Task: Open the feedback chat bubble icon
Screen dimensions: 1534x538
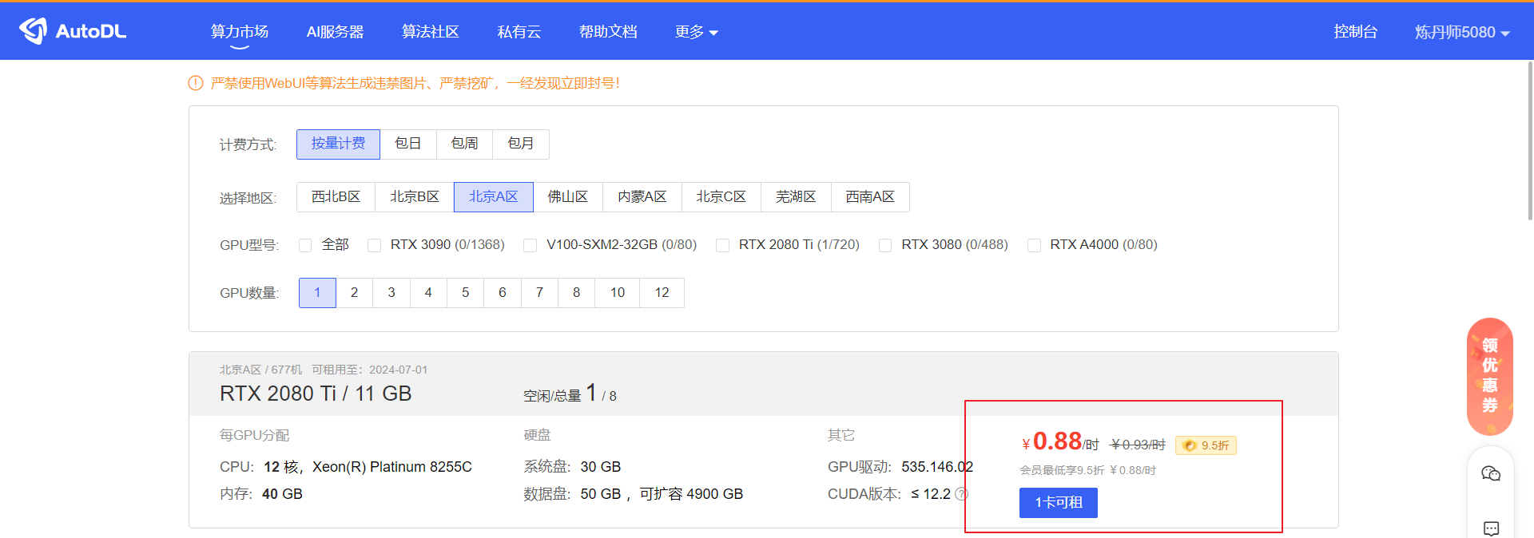Action: 1491,528
